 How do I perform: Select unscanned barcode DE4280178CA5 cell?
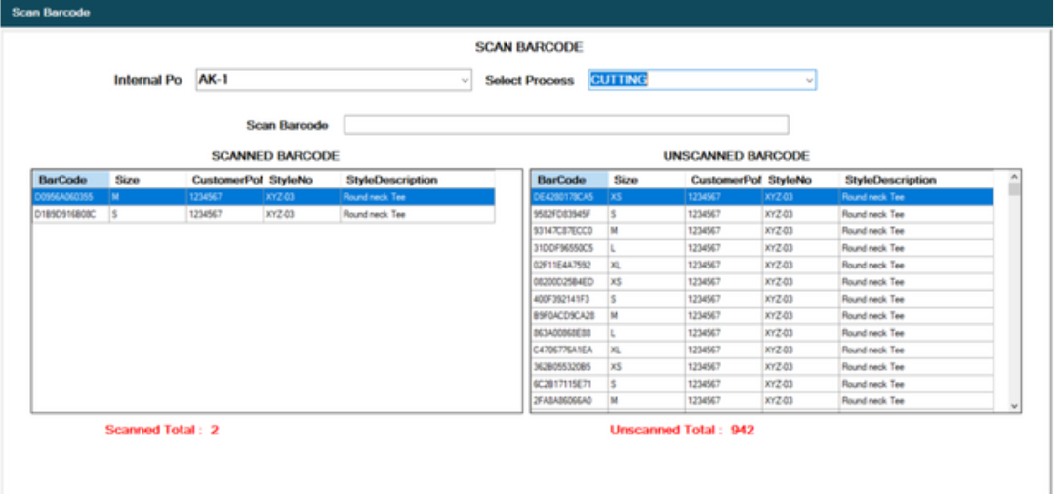click(570, 197)
